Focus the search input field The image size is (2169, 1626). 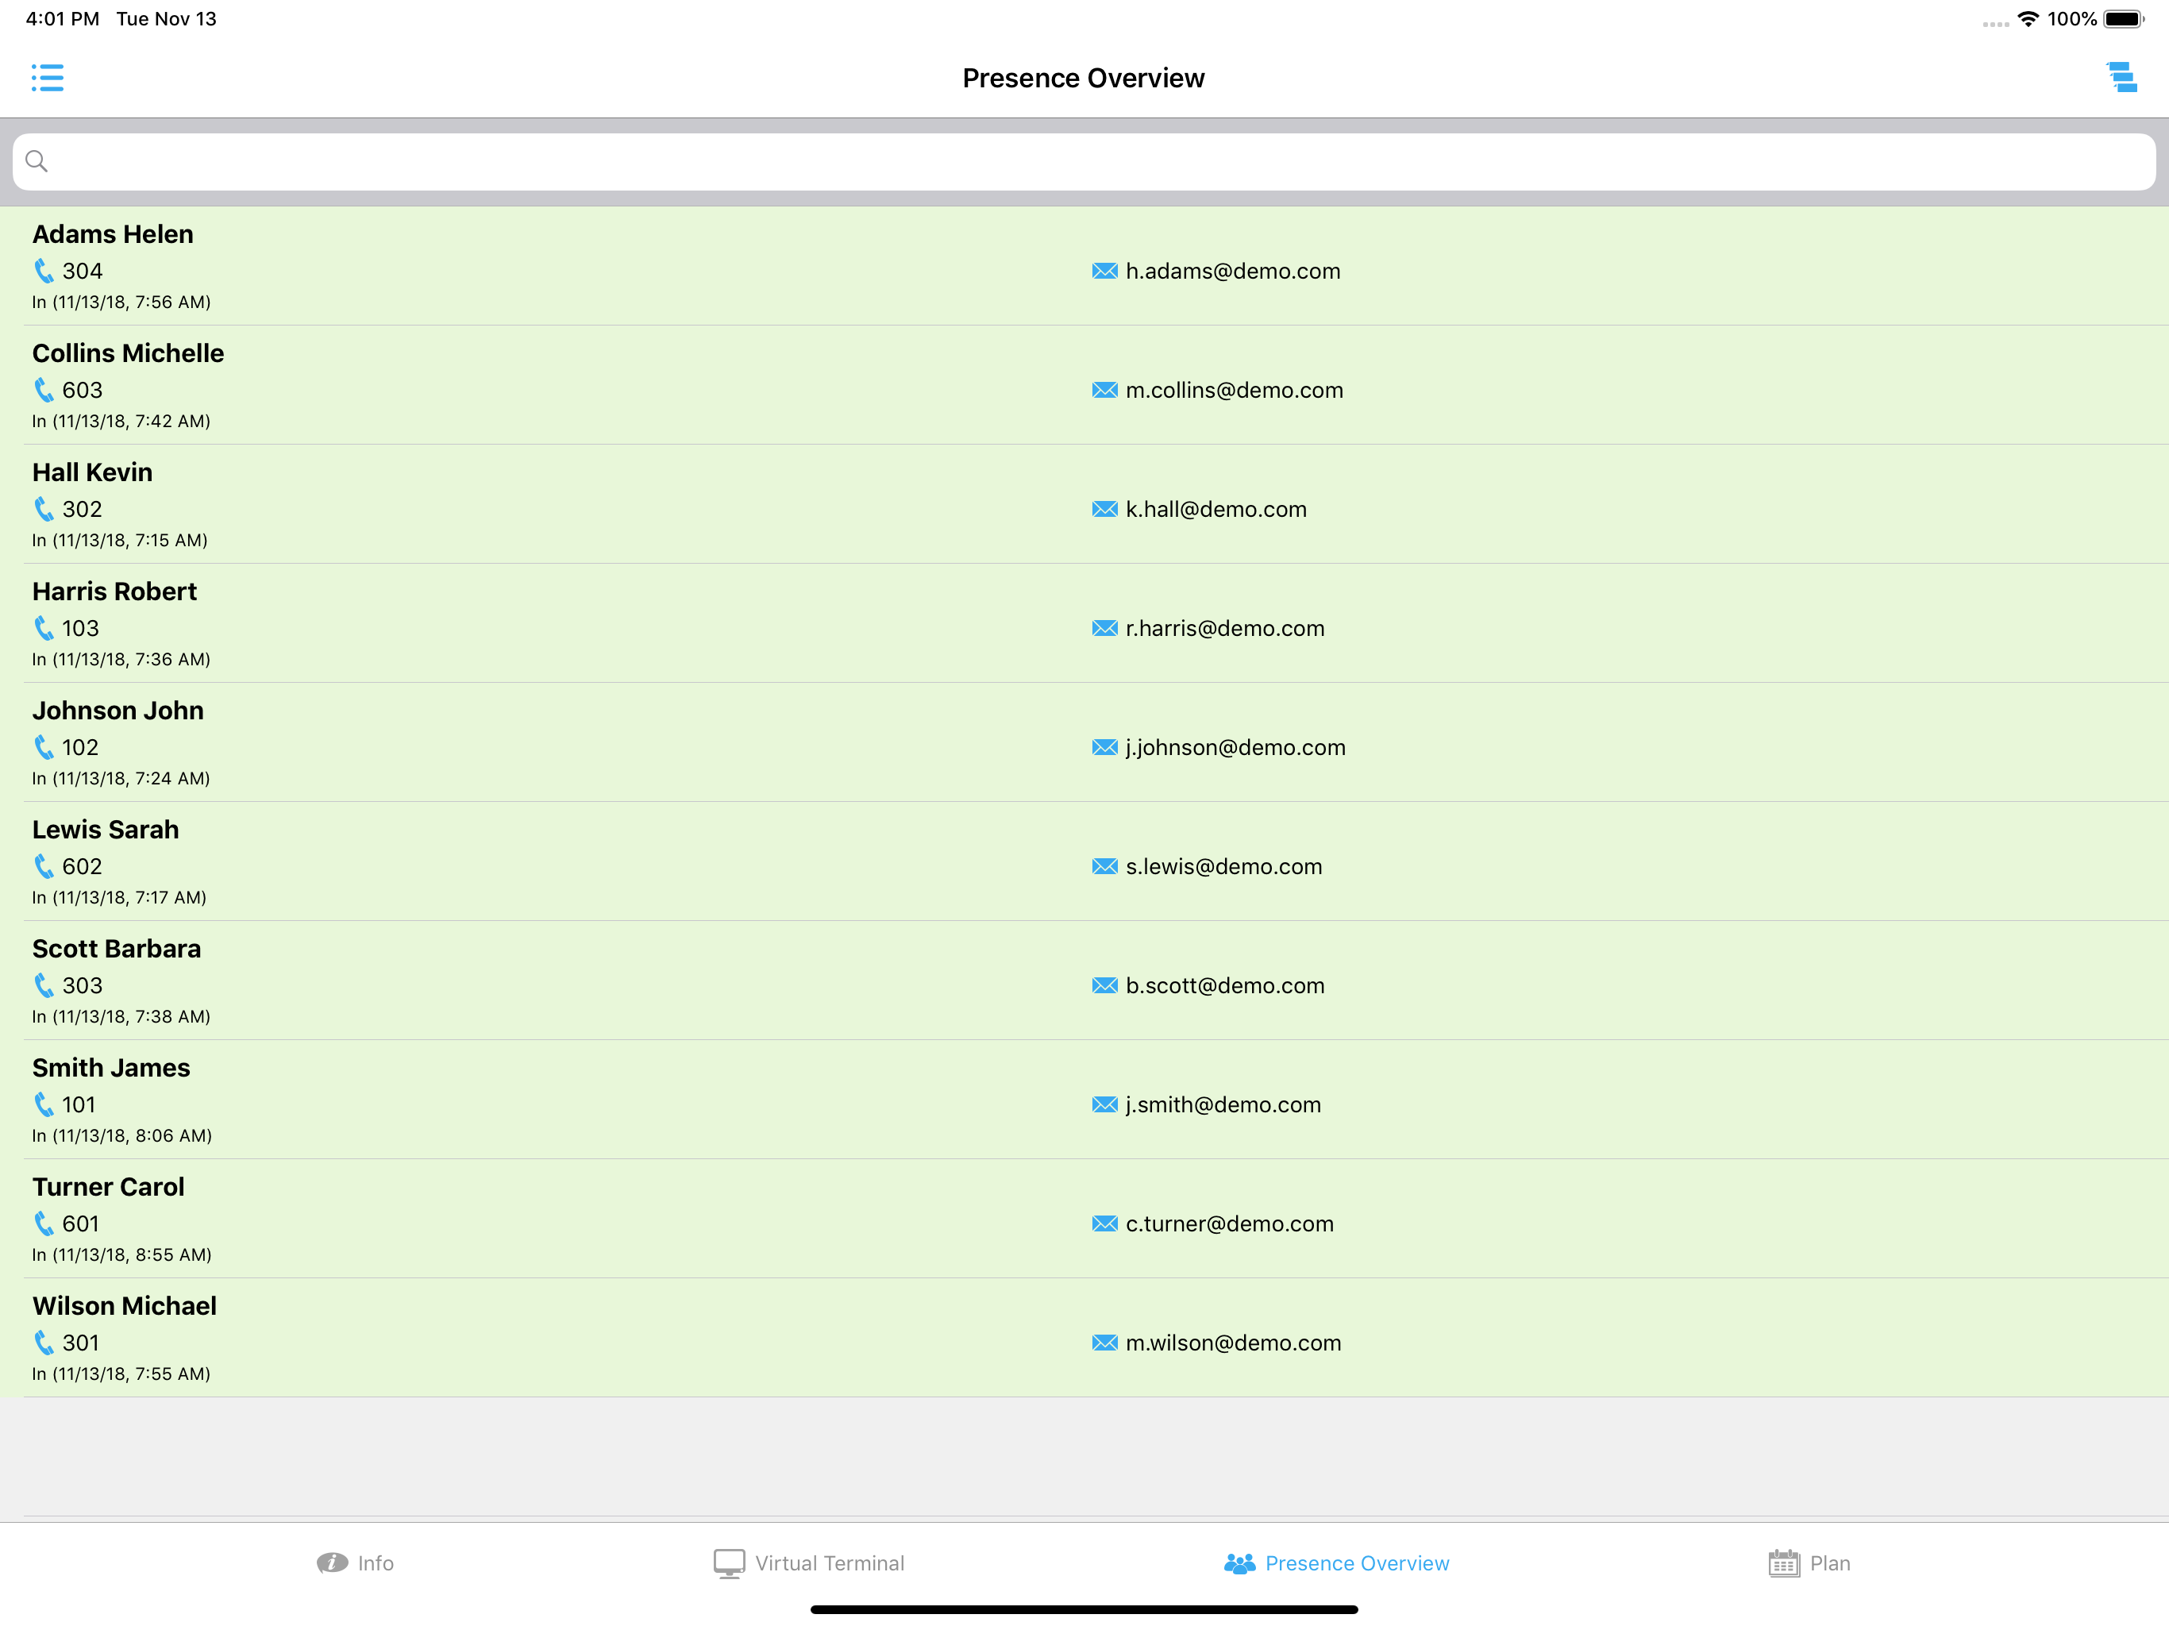(1084, 162)
